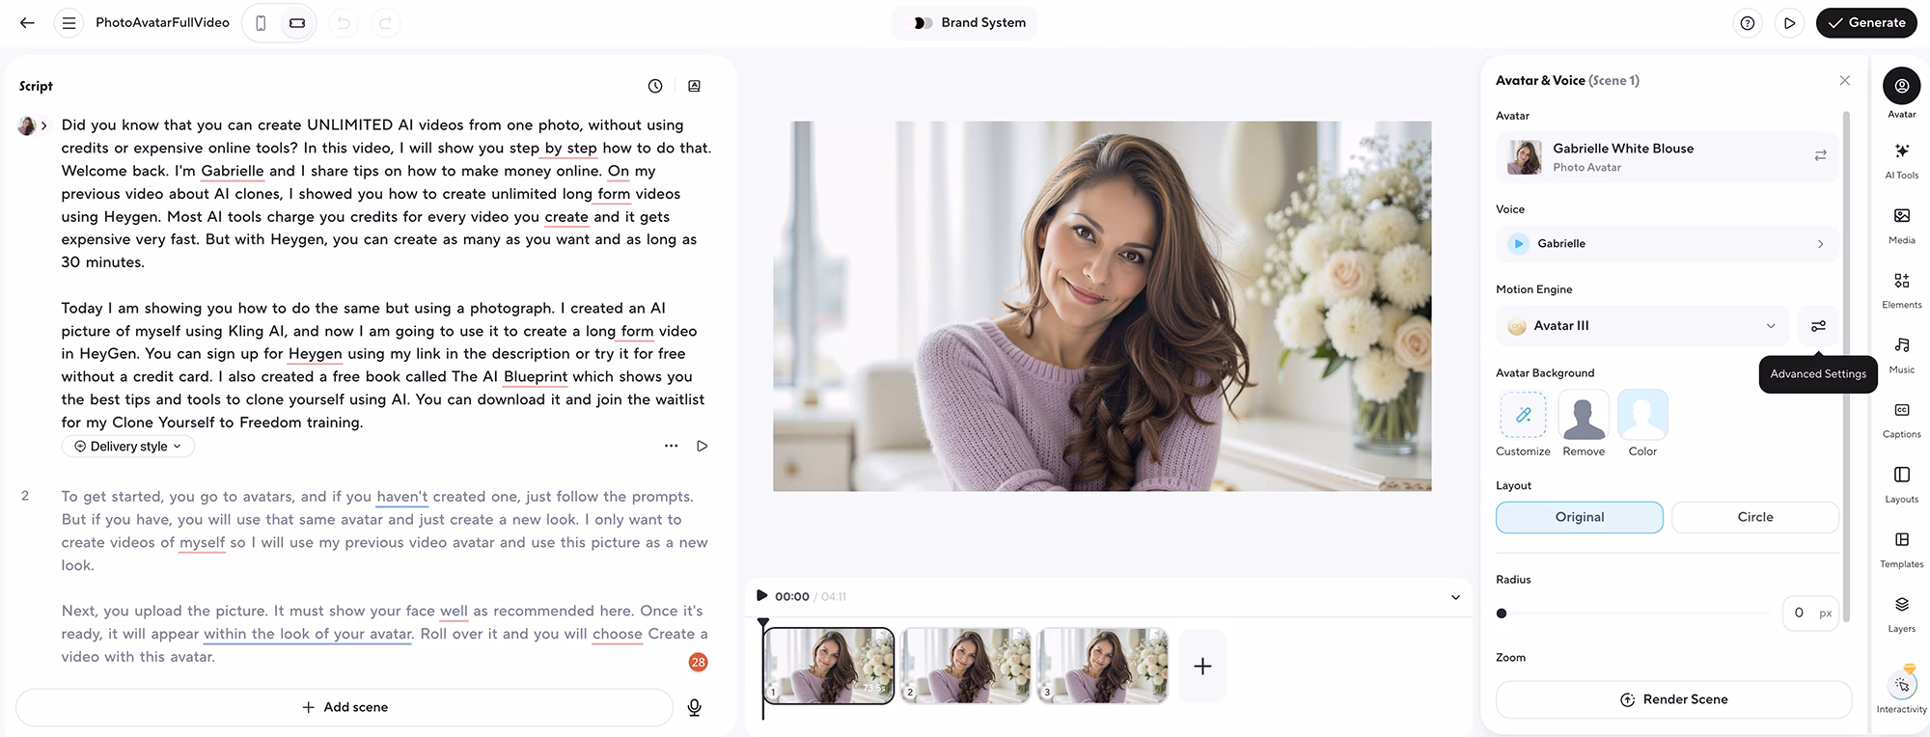Viewport: 1930px width, 737px height.
Task: Open the AI Tools sidebar panel
Action: [x=1901, y=158]
